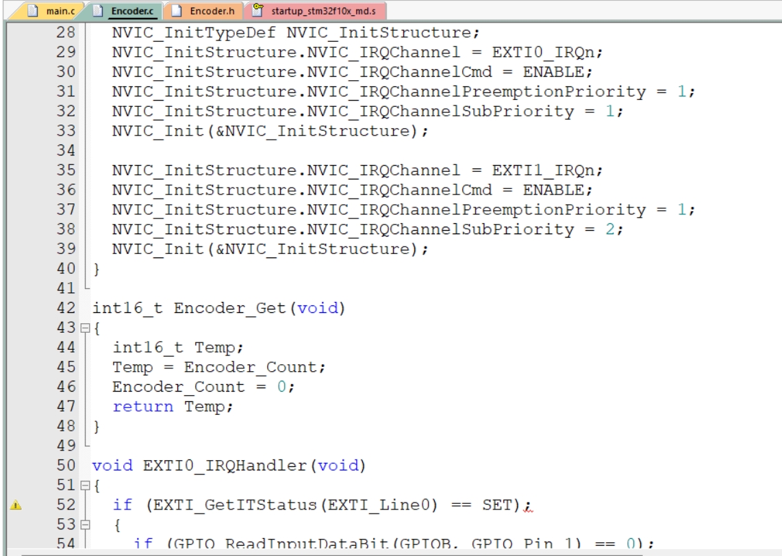The width and height of the screenshot is (782, 556).
Task: Click the main.c file icon
Action: (x=33, y=10)
